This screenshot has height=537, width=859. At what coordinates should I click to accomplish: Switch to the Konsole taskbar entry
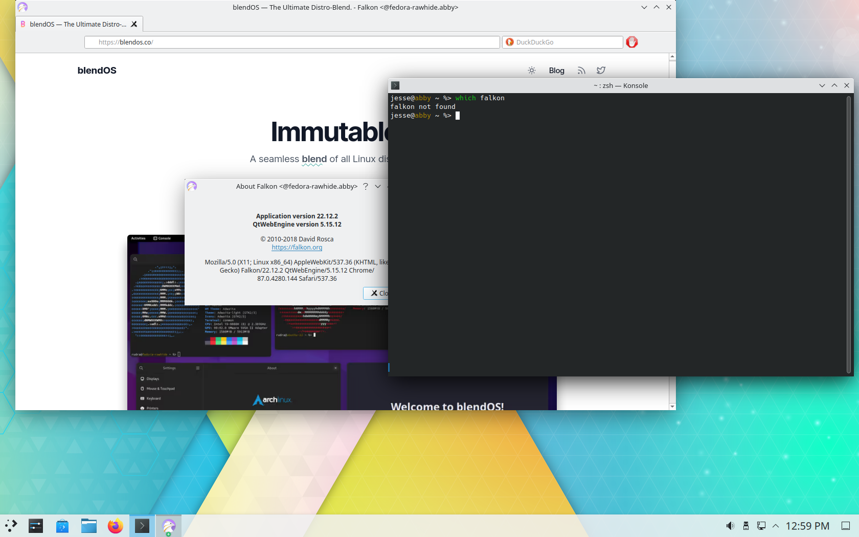pyautogui.click(x=142, y=525)
